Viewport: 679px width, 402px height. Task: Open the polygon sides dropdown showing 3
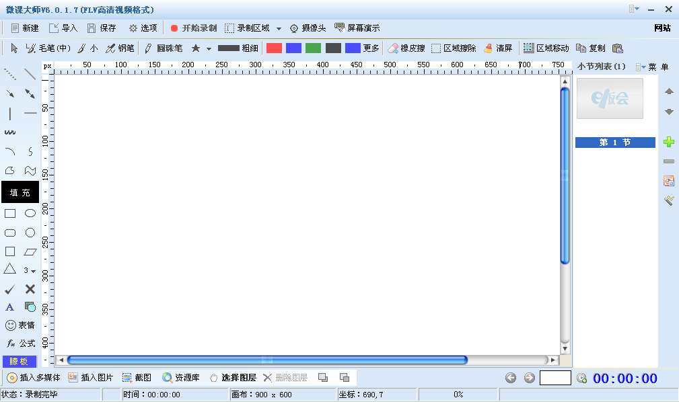click(x=30, y=270)
